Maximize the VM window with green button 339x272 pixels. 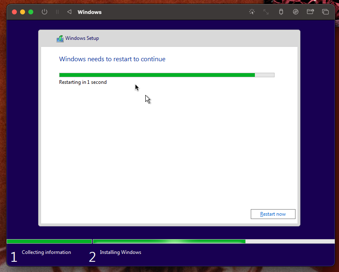[31, 12]
